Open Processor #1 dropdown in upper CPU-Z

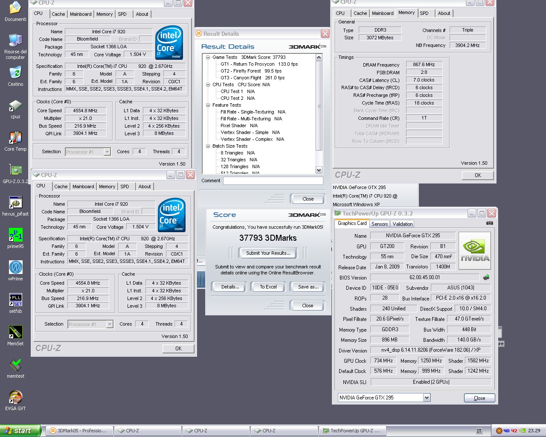[x=107, y=152]
